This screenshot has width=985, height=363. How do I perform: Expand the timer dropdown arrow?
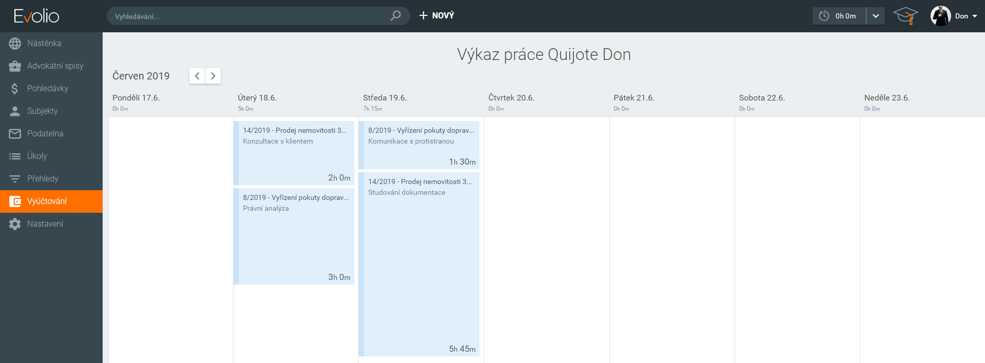[x=876, y=16]
